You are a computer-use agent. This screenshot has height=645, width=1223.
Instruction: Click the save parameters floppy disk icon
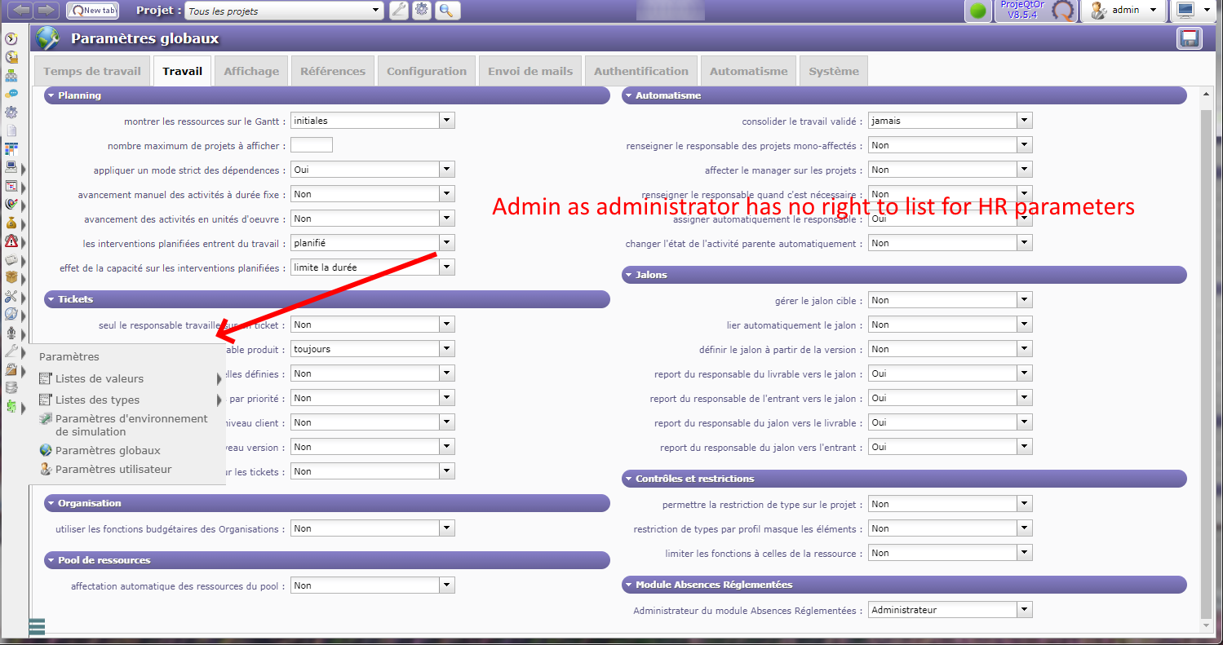(1188, 39)
